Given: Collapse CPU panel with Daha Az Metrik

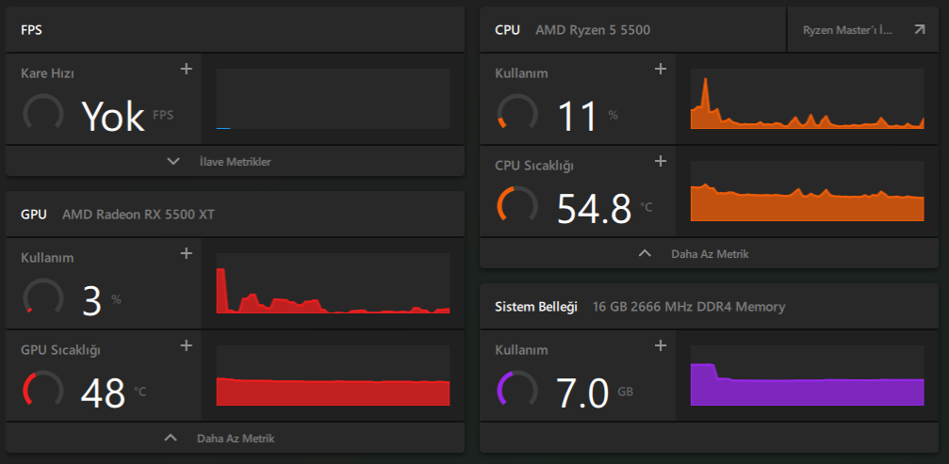Looking at the screenshot, I should [709, 254].
